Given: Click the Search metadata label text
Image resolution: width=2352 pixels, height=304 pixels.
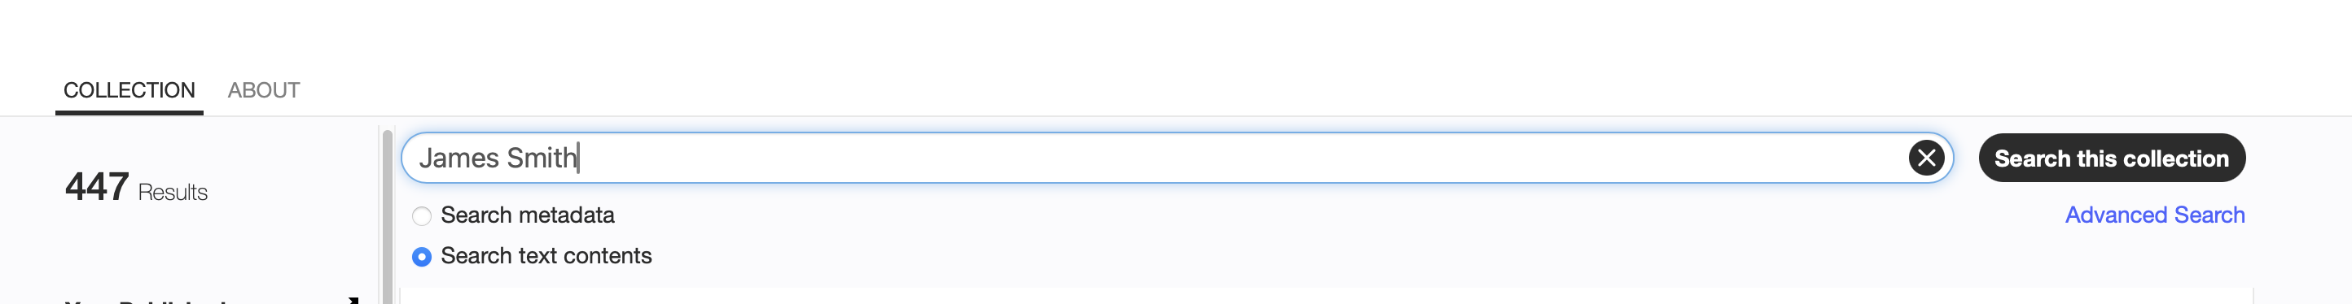Looking at the screenshot, I should point(527,215).
